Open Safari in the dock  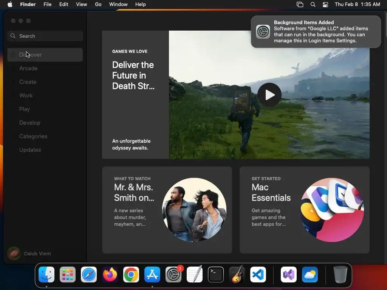[89, 275]
